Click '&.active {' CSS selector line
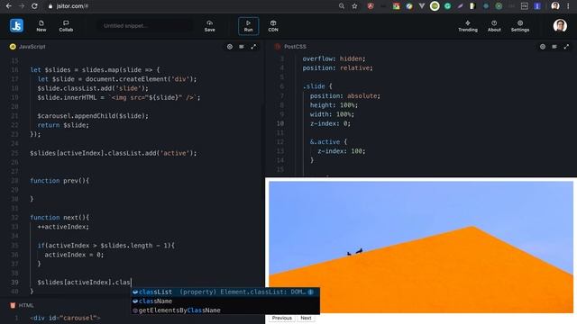Image resolution: width=577 pixels, height=324 pixels. [328, 142]
